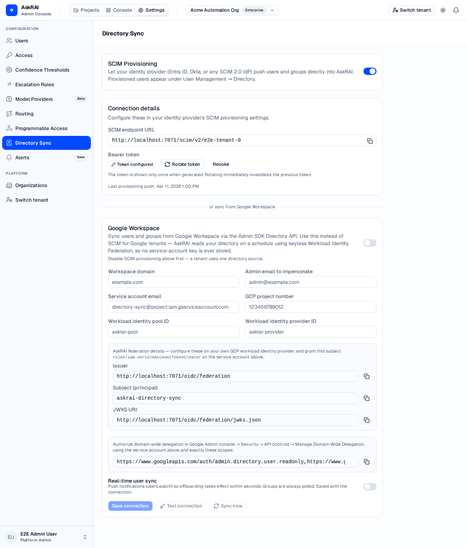Click the Rotate token button
Screen dimensions: 467x548
(182, 164)
